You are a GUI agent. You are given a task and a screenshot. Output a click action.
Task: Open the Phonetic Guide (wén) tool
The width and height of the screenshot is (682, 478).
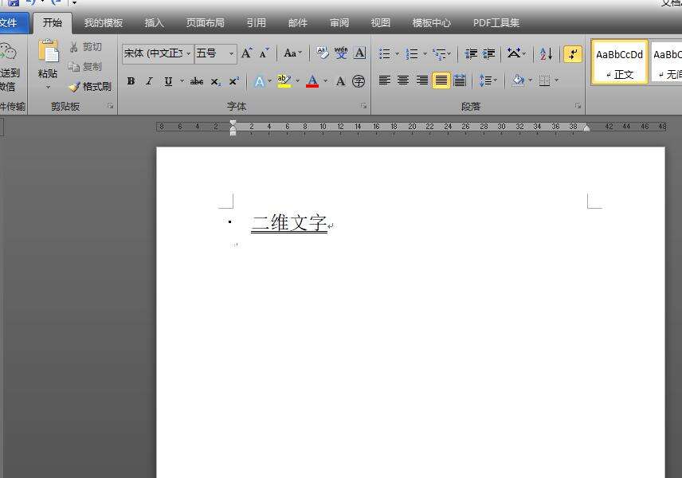pyautogui.click(x=341, y=53)
